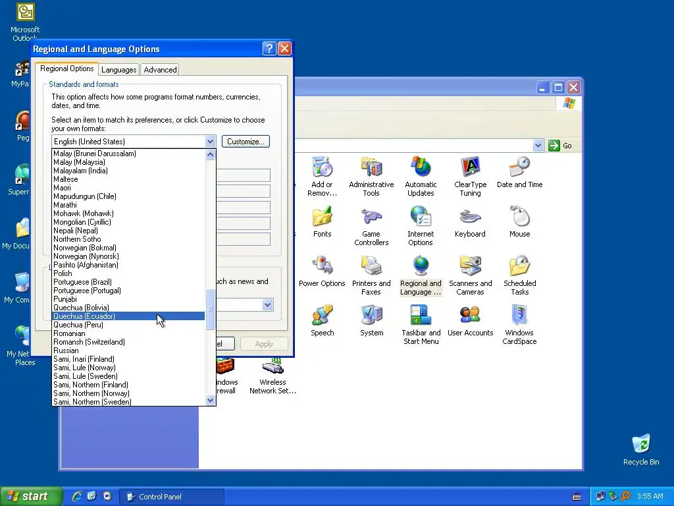Collapse the English (United States) format dropdown

click(210, 142)
